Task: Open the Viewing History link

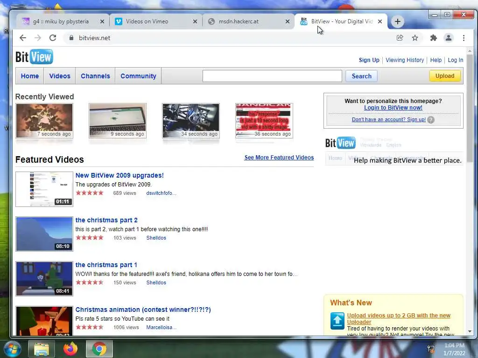Action: pyautogui.click(x=405, y=60)
